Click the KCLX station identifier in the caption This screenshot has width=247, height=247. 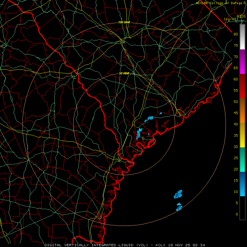(161, 245)
